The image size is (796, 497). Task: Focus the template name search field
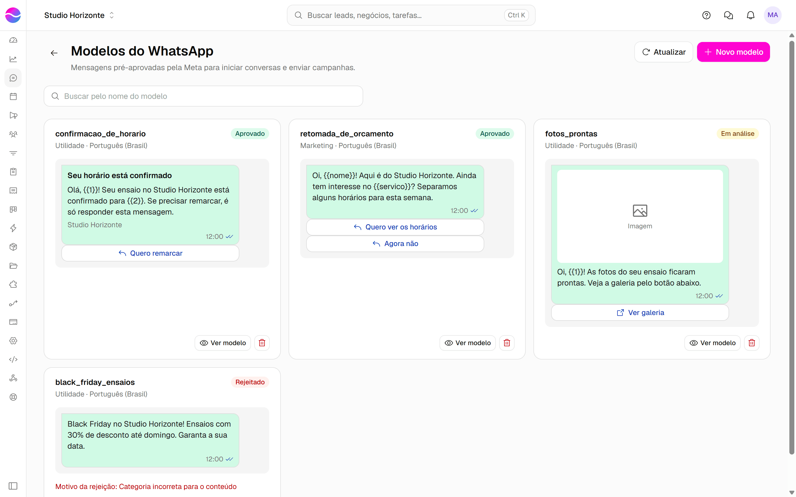203,96
